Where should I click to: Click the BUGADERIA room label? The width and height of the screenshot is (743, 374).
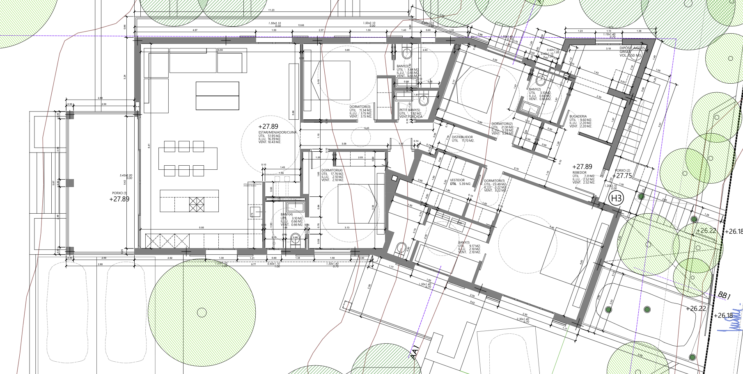[578, 116]
